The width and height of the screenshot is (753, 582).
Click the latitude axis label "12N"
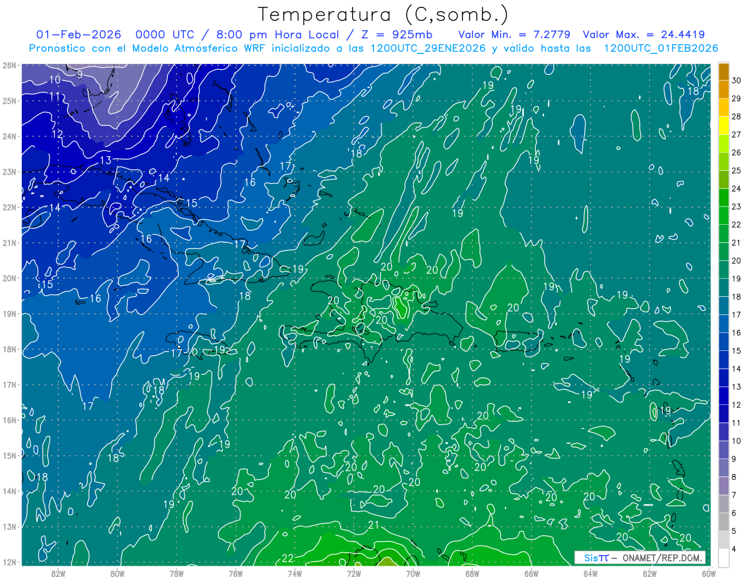pyautogui.click(x=9, y=562)
